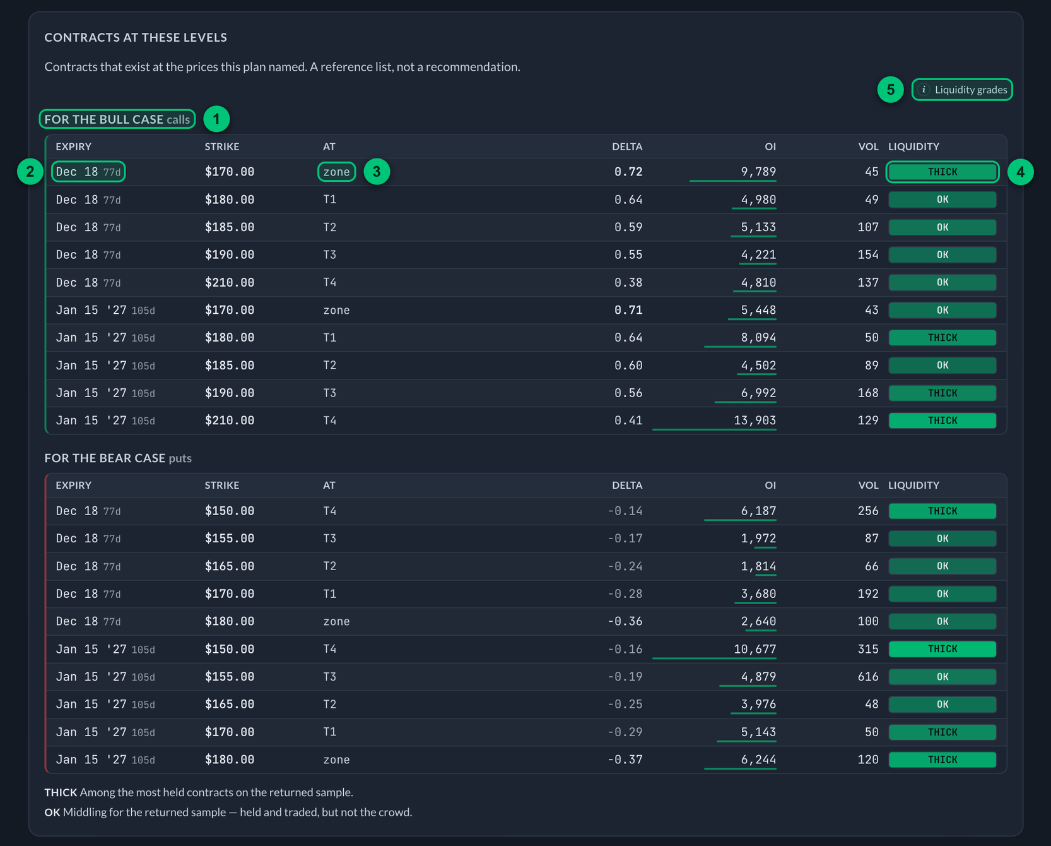
Task: Click the "CONTRACTS AT THESE LEVELS" heading
Action: click(136, 37)
